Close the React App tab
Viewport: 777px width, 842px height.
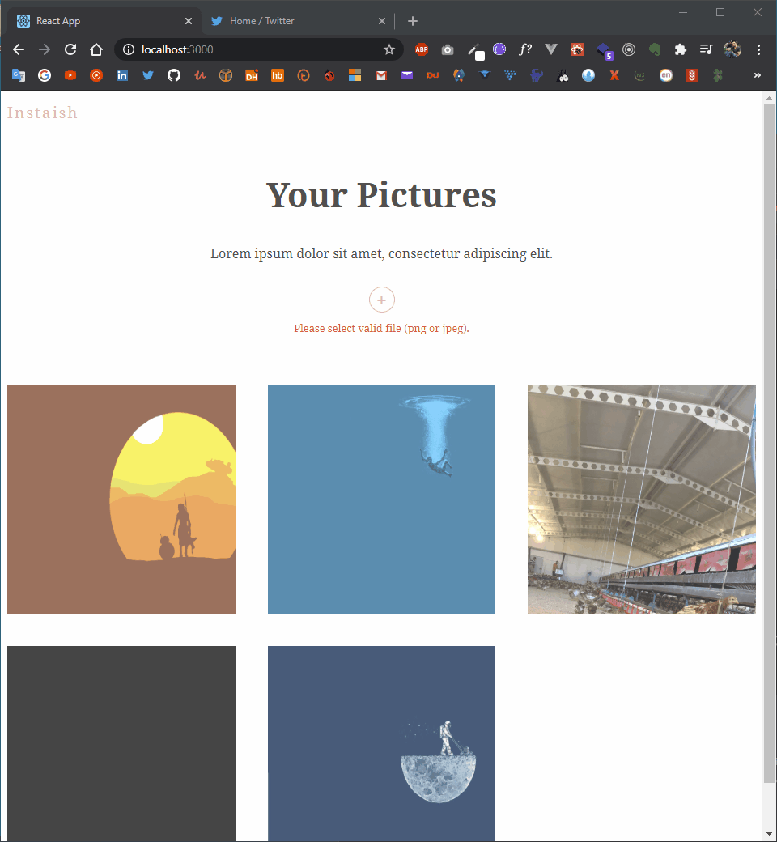(189, 21)
